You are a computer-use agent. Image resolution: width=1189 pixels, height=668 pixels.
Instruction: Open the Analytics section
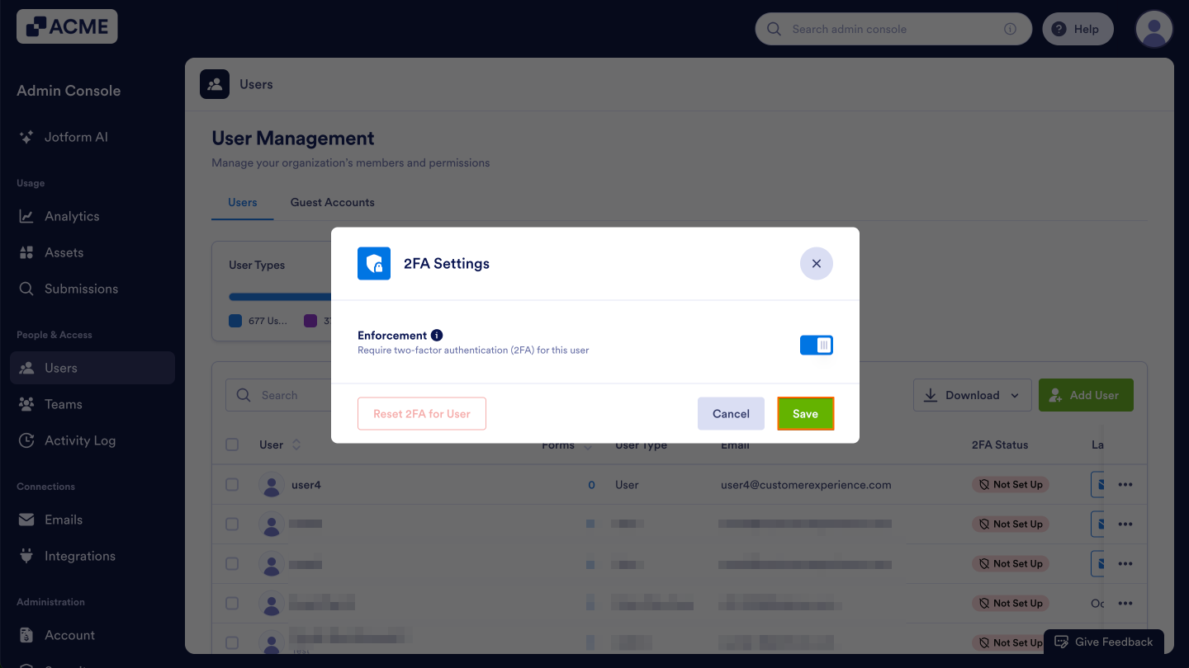(x=70, y=216)
